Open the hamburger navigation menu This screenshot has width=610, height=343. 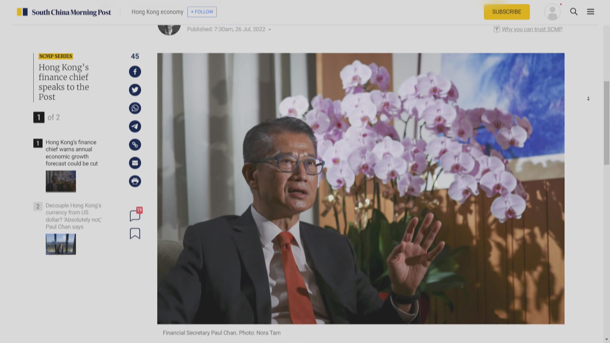pos(591,12)
